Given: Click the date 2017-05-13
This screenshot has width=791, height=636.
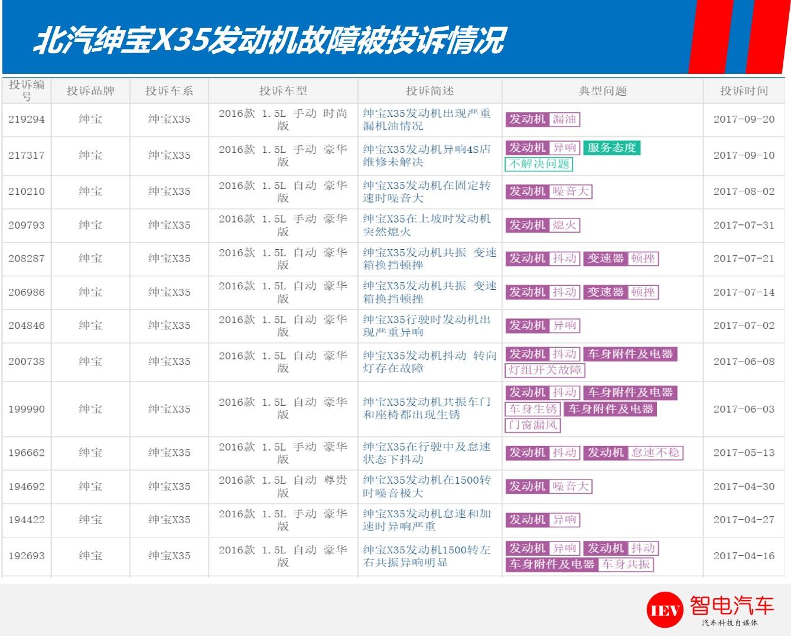Looking at the screenshot, I should click(744, 452).
